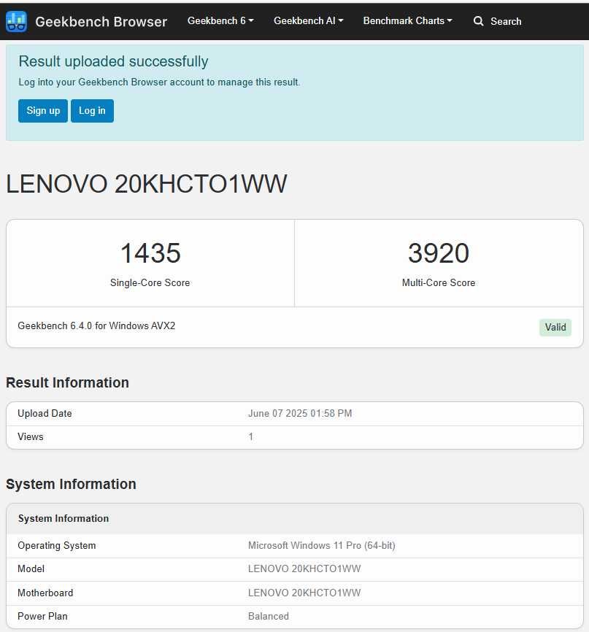Click the Result Information heading
The width and height of the screenshot is (589, 632).
point(67,382)
